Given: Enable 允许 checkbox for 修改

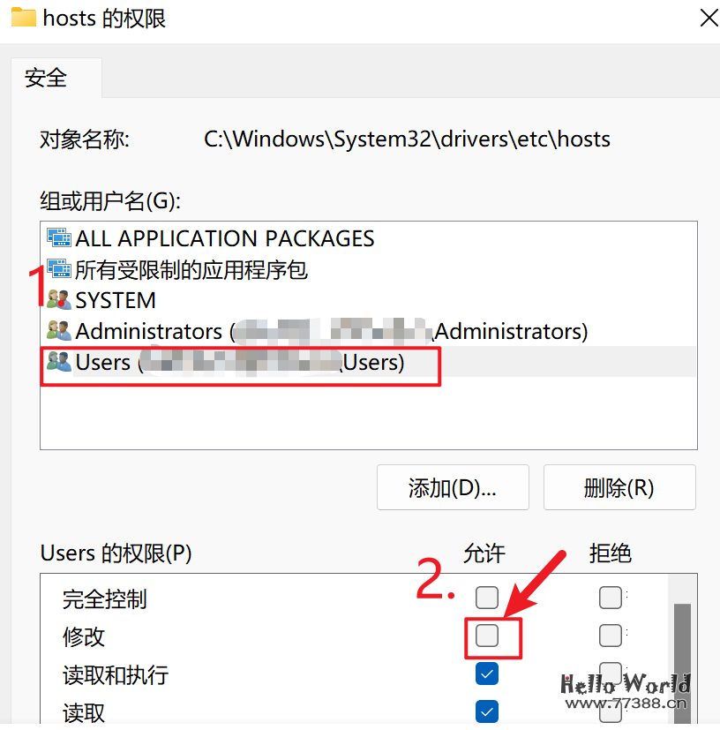Looking at the screenshot, I should pos(486,636).
